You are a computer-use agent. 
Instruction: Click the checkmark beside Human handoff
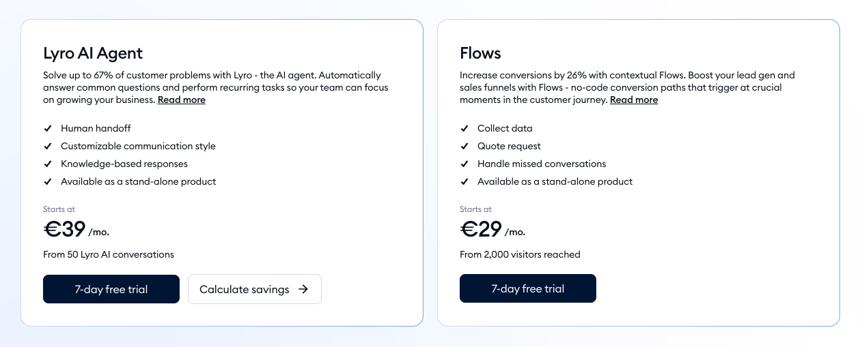[x=48, y=128]
